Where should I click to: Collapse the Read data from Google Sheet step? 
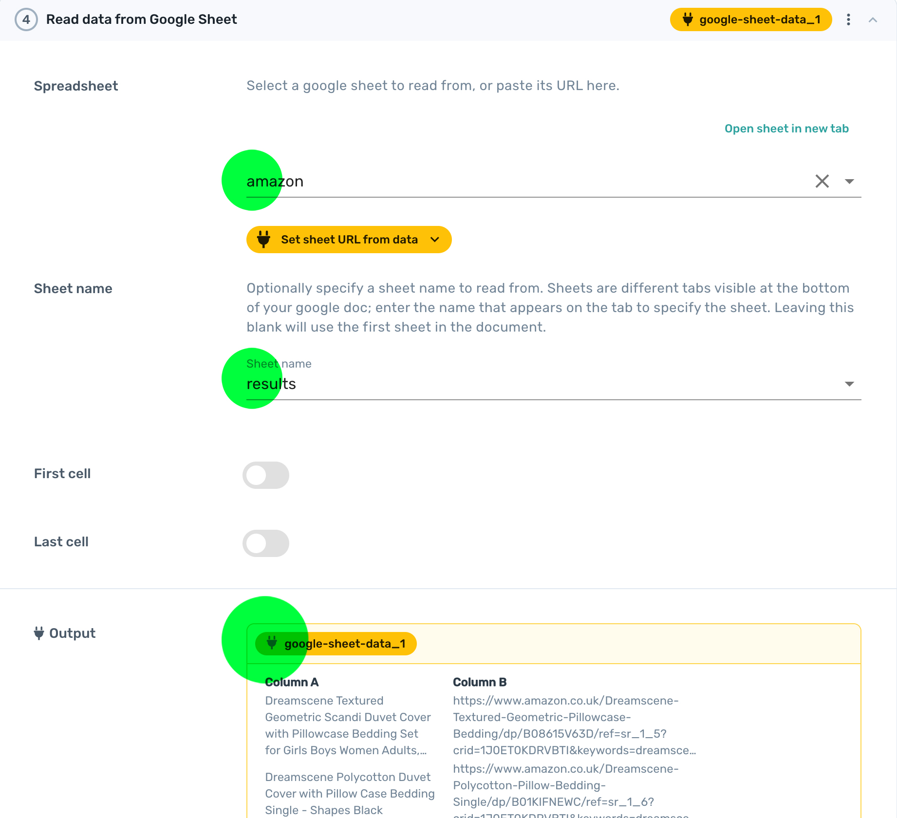873,19
